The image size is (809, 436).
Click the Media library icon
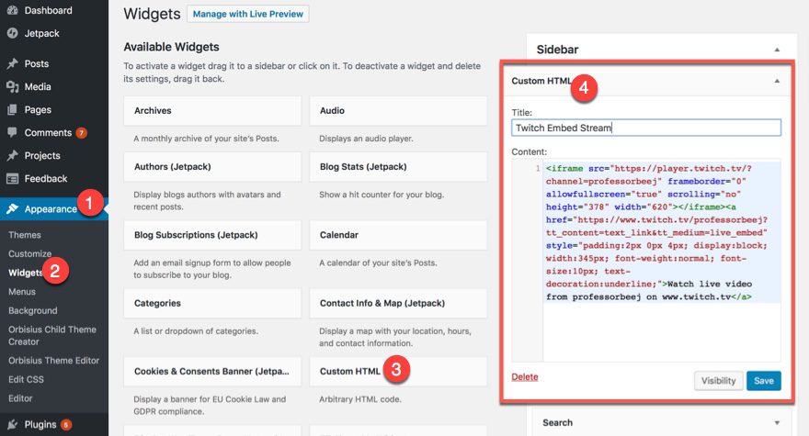click(x=12, y=87)
